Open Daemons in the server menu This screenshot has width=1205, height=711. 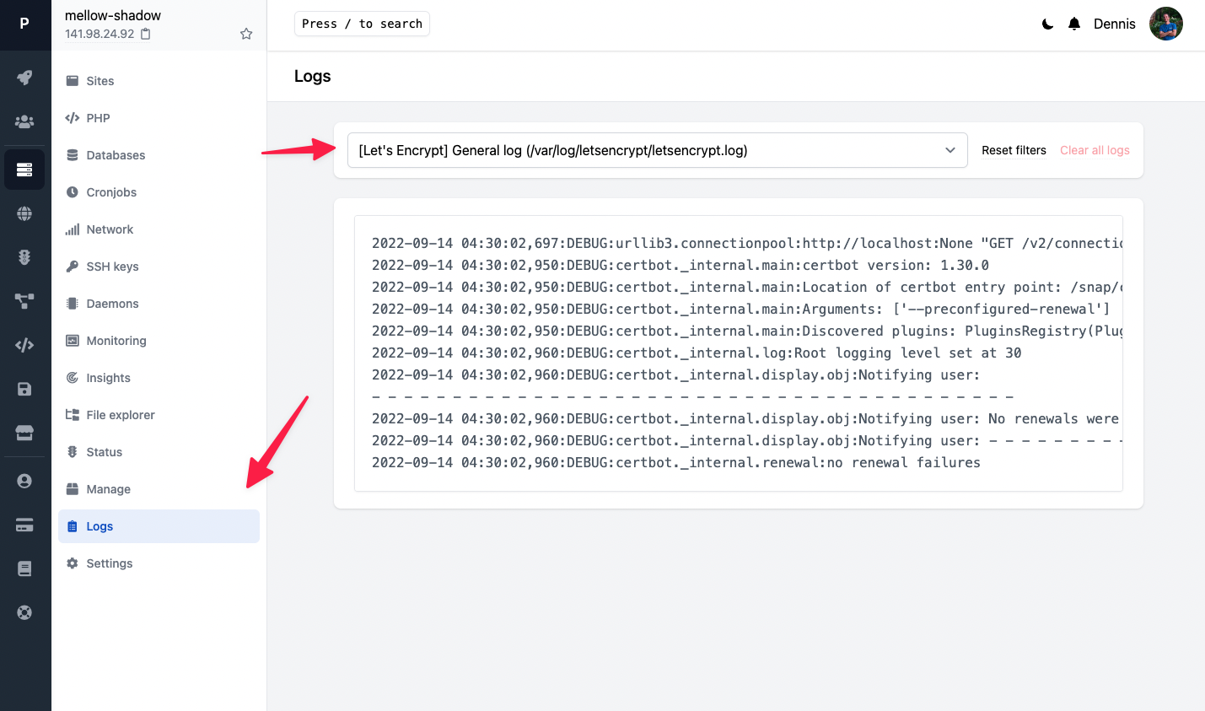[159, 304]
